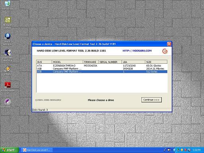Click the LBA value 3934208
Viewport: 204px width, 153px height.
tap(128, 69)
